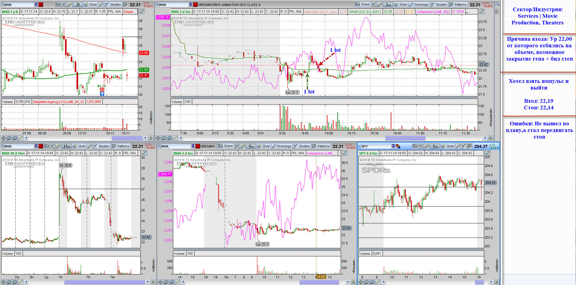Click Share button on DWA 1m chart
576x285 pixels.
click(363, 5)
